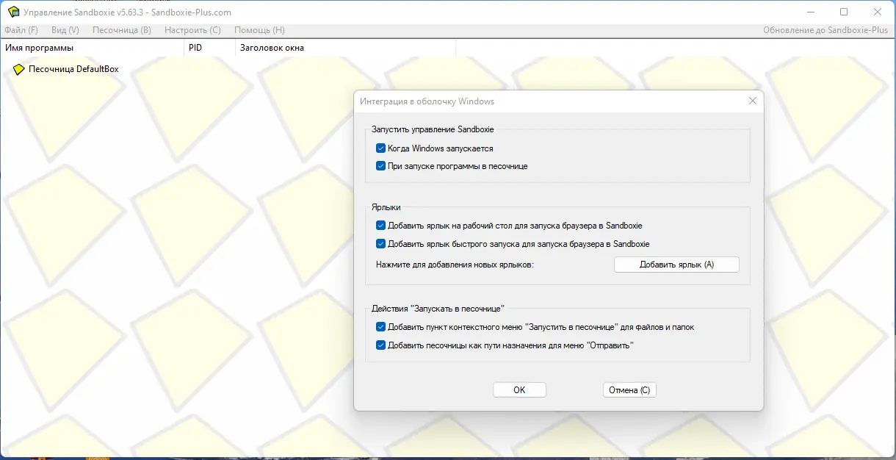This screenshot has width=896, height=460.
Task: Open the Помощь (H) menu
Action: tap(259, 30)
